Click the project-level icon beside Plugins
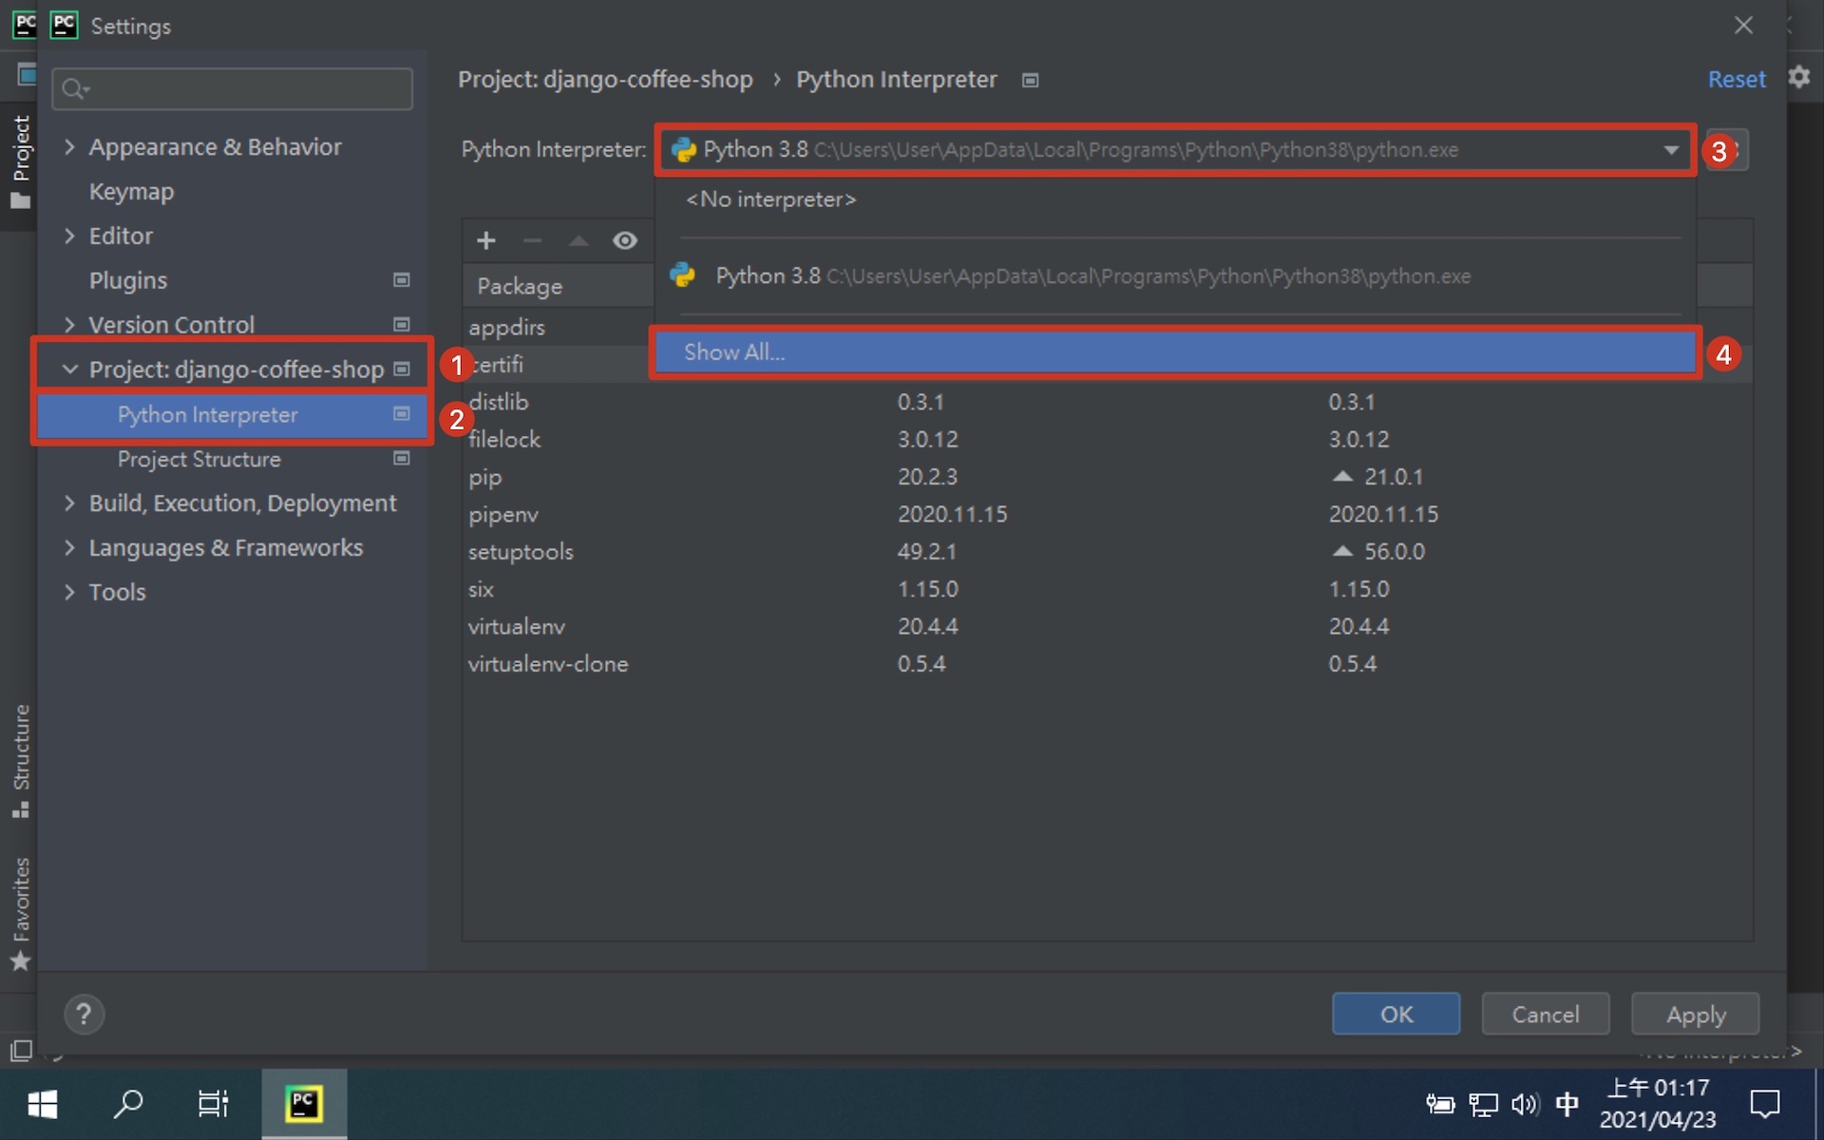 [x=402, y=280]
